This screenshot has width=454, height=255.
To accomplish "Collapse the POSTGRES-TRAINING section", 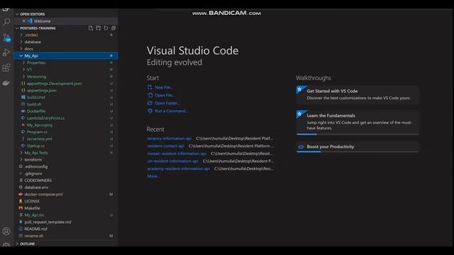I will tap(17, 28).
